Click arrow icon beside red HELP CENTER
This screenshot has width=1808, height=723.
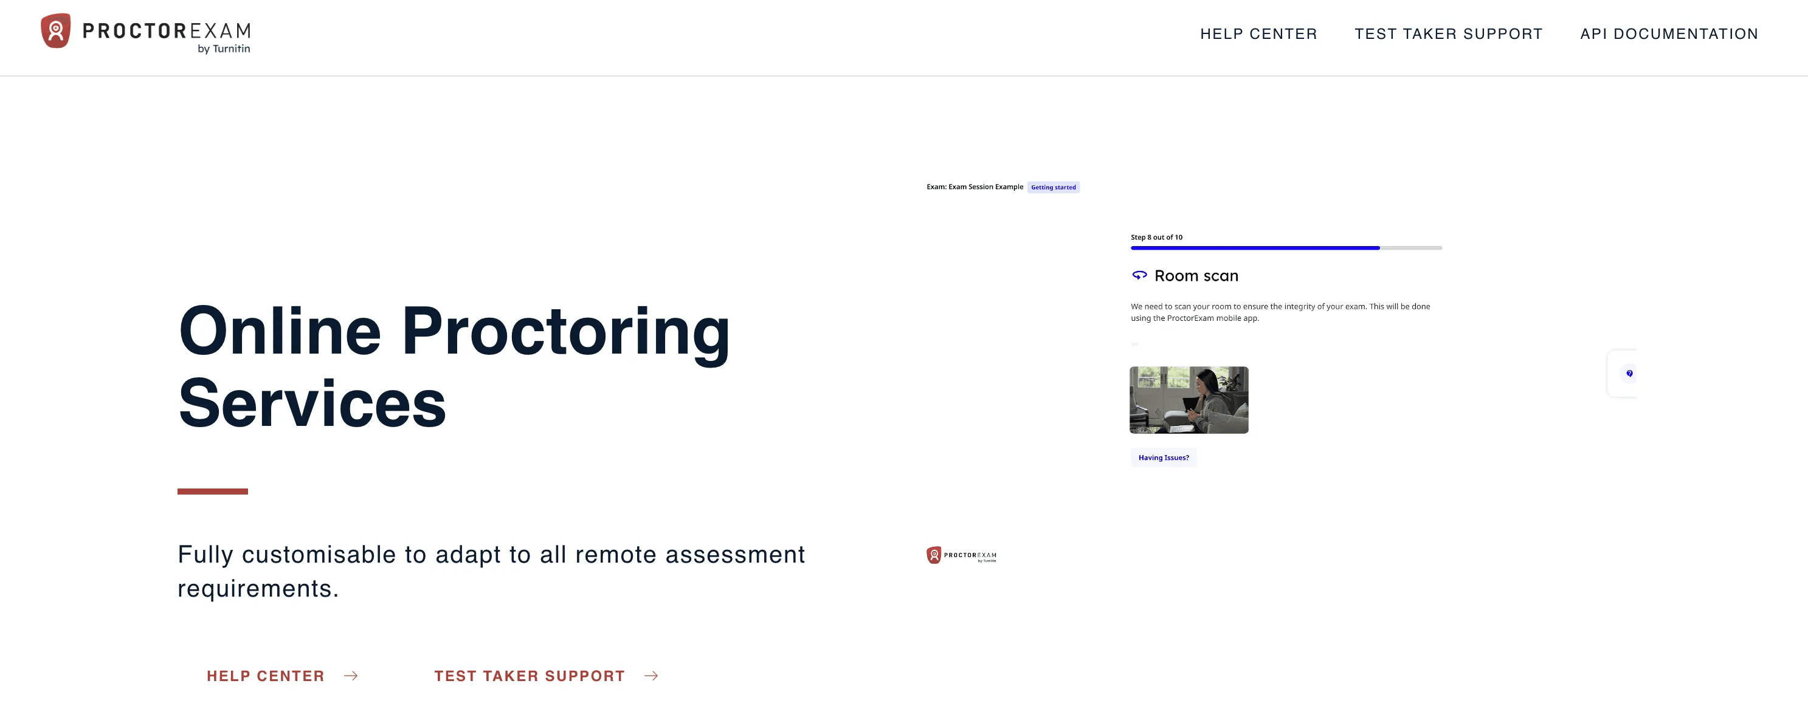(351, 676)
